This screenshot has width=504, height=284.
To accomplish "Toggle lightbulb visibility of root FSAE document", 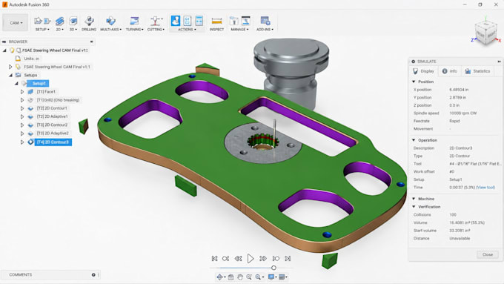I will [x=12, y=50].
